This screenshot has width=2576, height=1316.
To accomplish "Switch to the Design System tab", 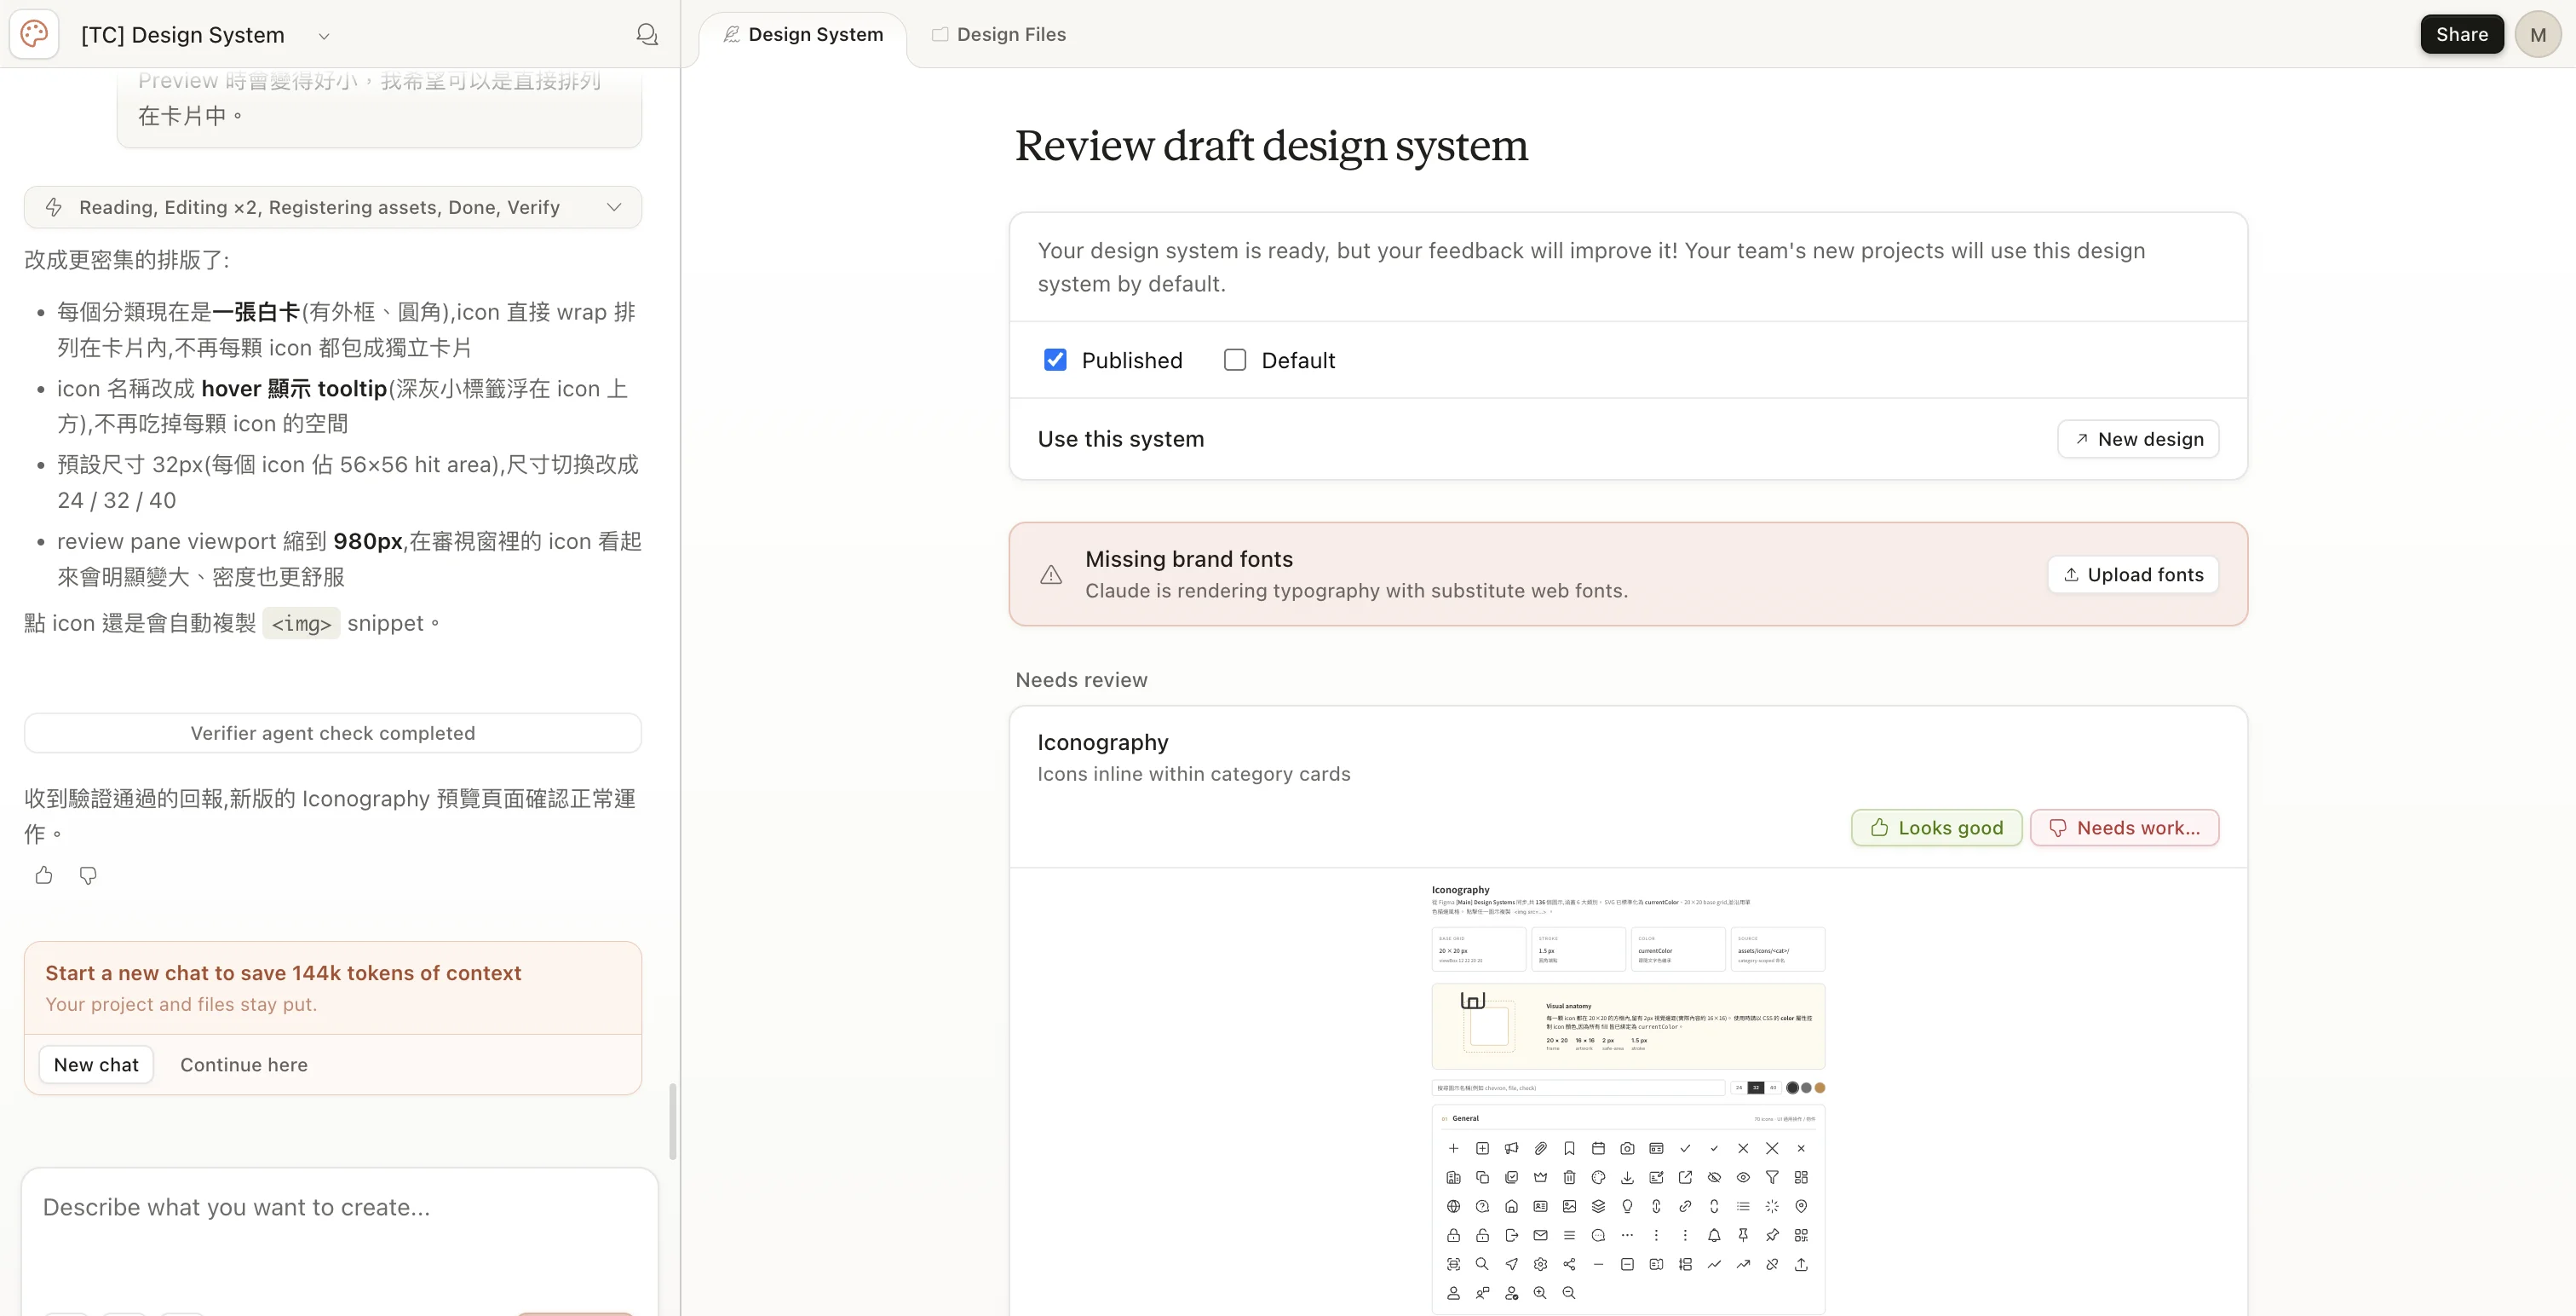I will (x=803, y=35).
